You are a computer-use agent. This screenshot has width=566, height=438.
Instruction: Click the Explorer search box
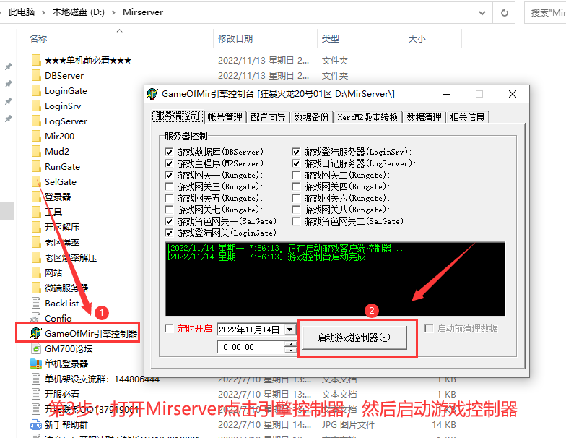coord(546,13)
